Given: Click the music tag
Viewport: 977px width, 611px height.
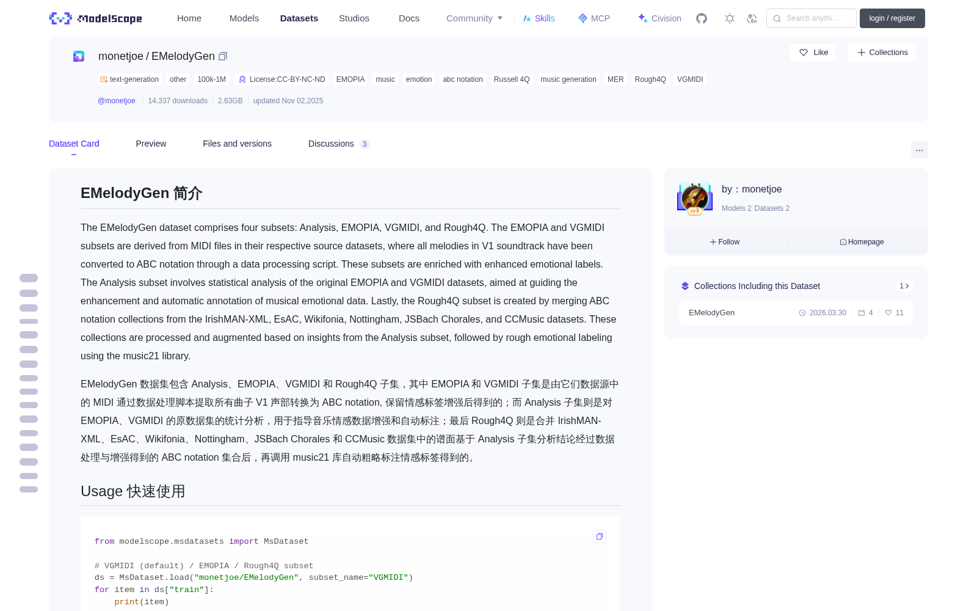Looking at the screenshot, I should (385, 79).
